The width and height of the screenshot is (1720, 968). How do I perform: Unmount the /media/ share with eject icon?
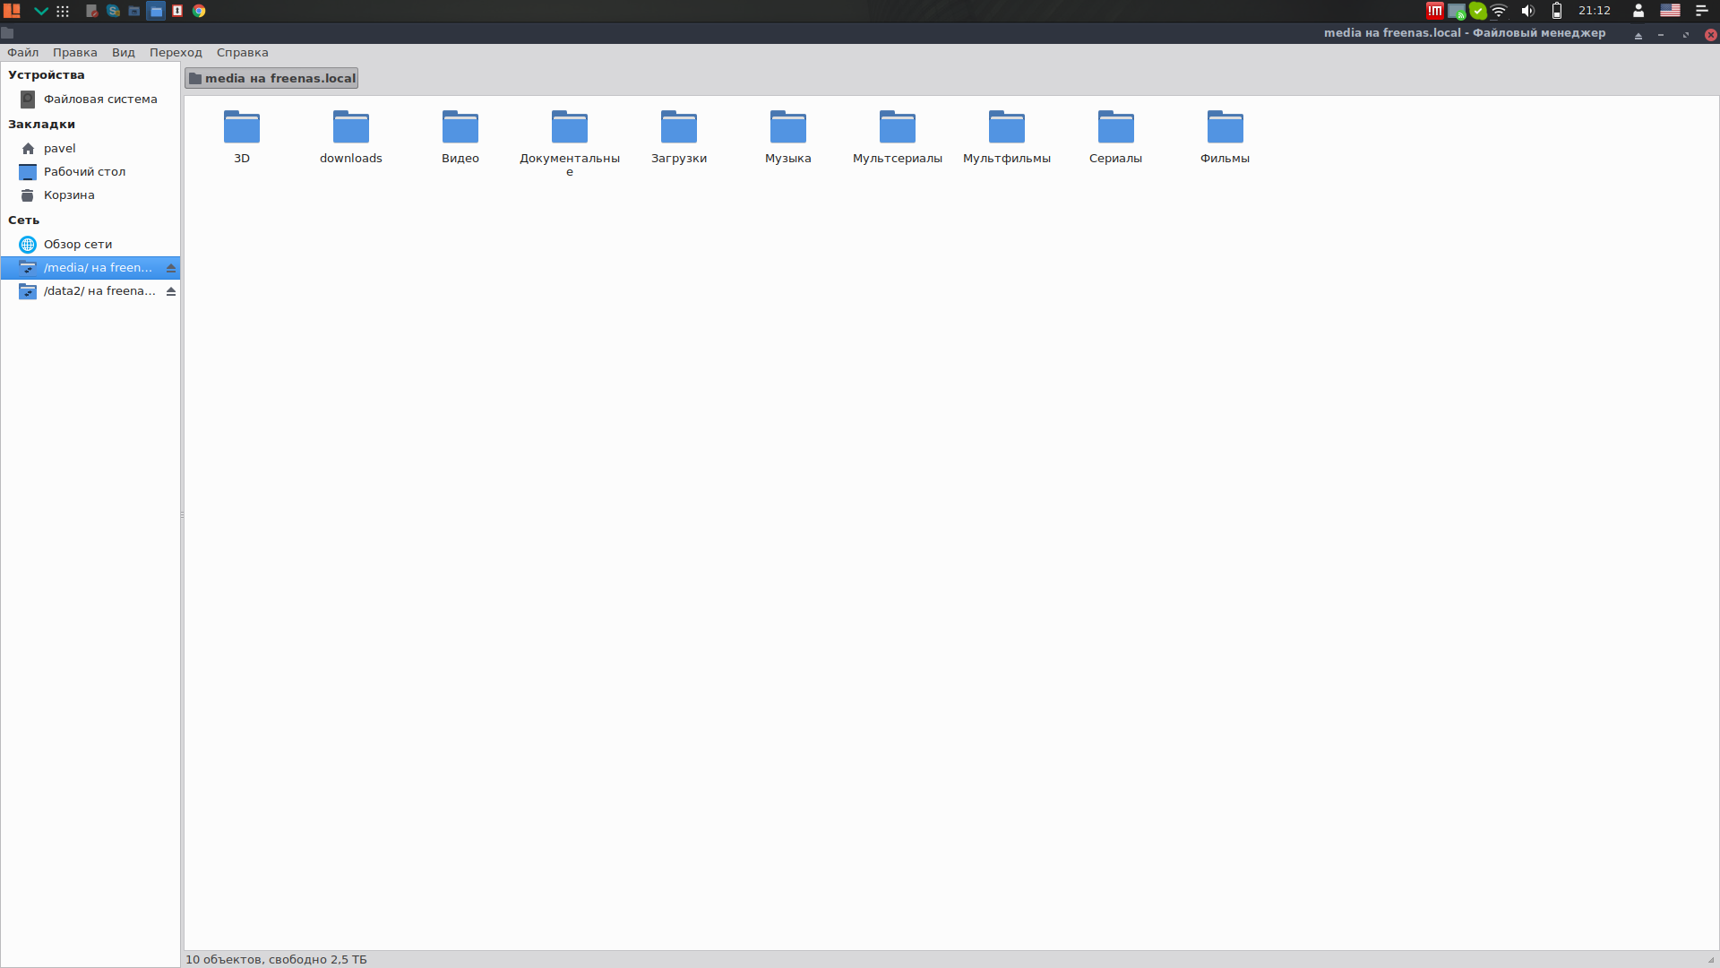(x=170, y=268)
